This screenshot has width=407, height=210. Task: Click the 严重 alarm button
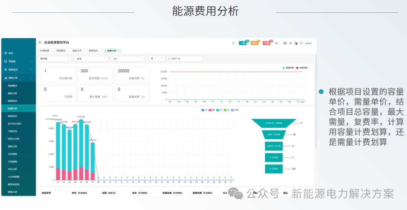point(266,43)
